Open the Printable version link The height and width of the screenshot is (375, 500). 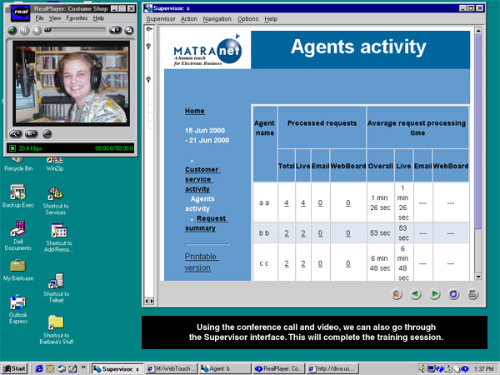[x=202, y=262]
